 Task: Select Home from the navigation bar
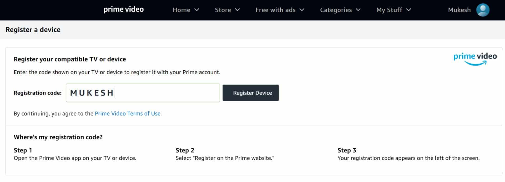tap(181, 10)
